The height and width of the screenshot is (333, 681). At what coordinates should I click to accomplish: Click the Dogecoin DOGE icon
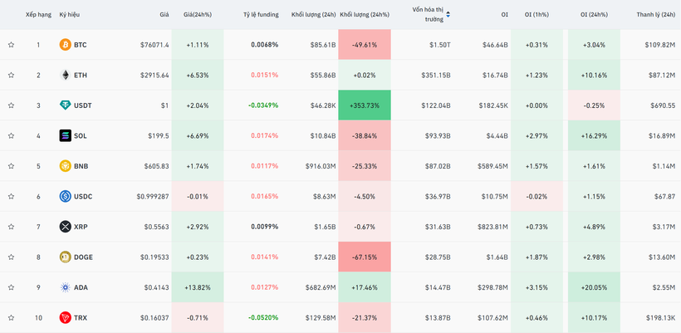point(65,257)
